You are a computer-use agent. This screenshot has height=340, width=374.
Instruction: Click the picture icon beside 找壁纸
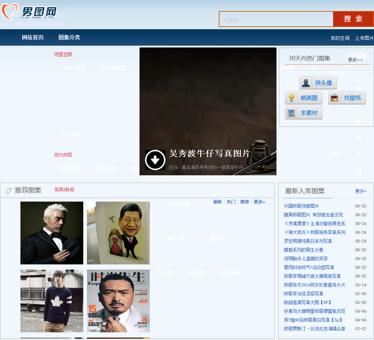tap(335, 98)
